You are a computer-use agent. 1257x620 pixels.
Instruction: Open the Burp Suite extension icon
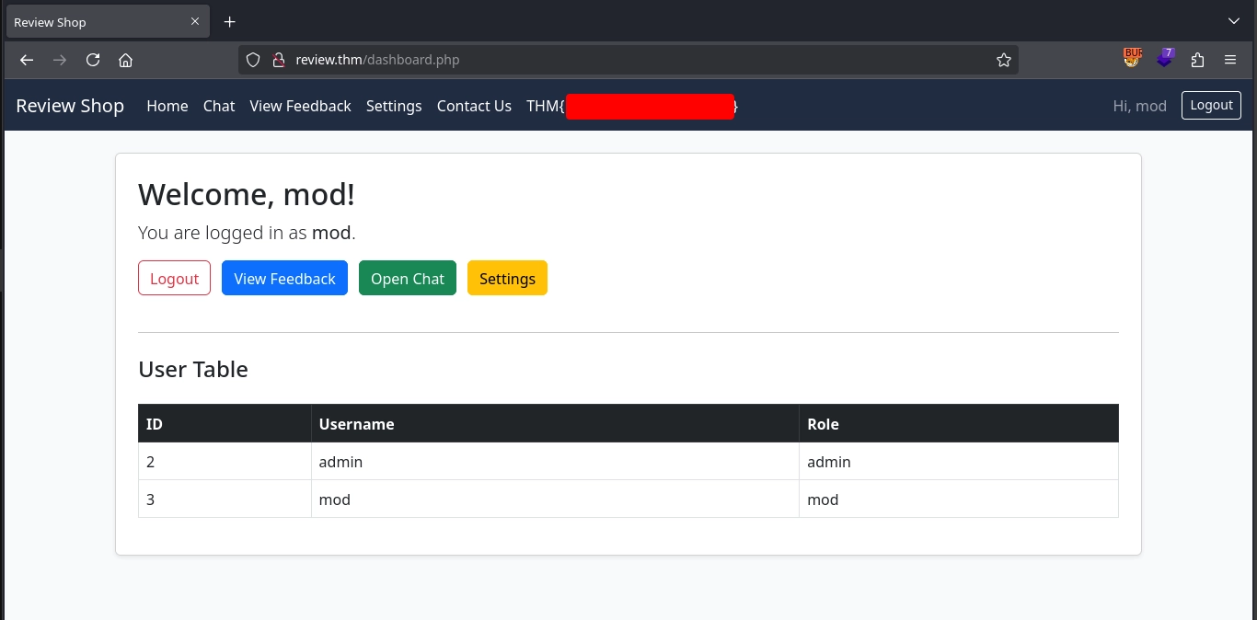coord(1133,58)
